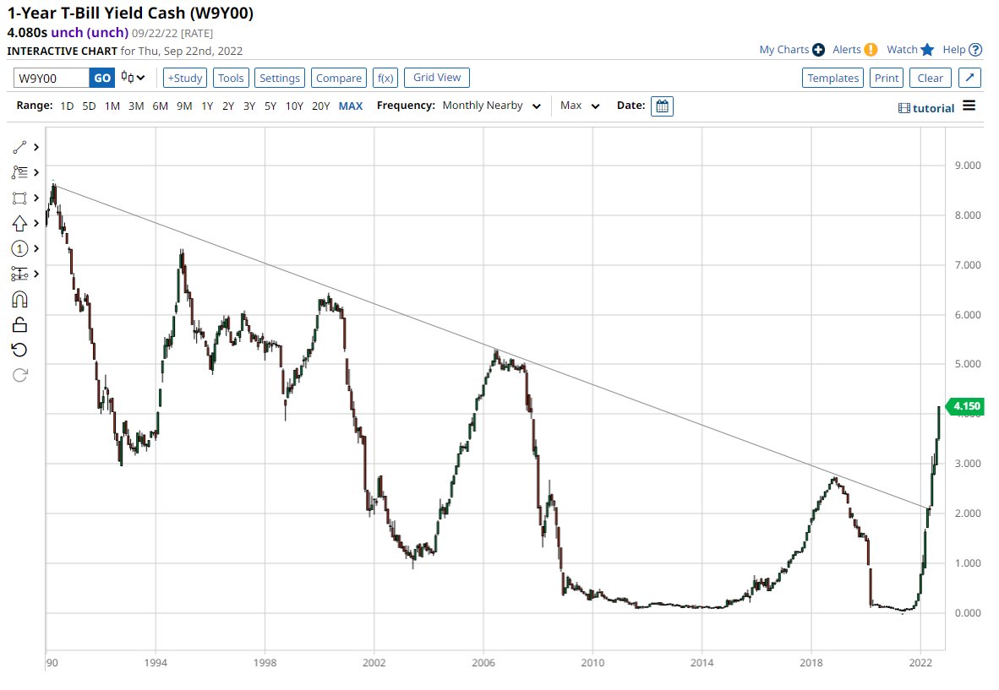
Task: Undo the last chart action
Action: pos(19,350)
